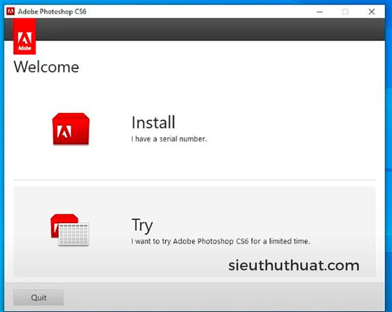
Task: Select the Install heading
Action: pos(153,122)
